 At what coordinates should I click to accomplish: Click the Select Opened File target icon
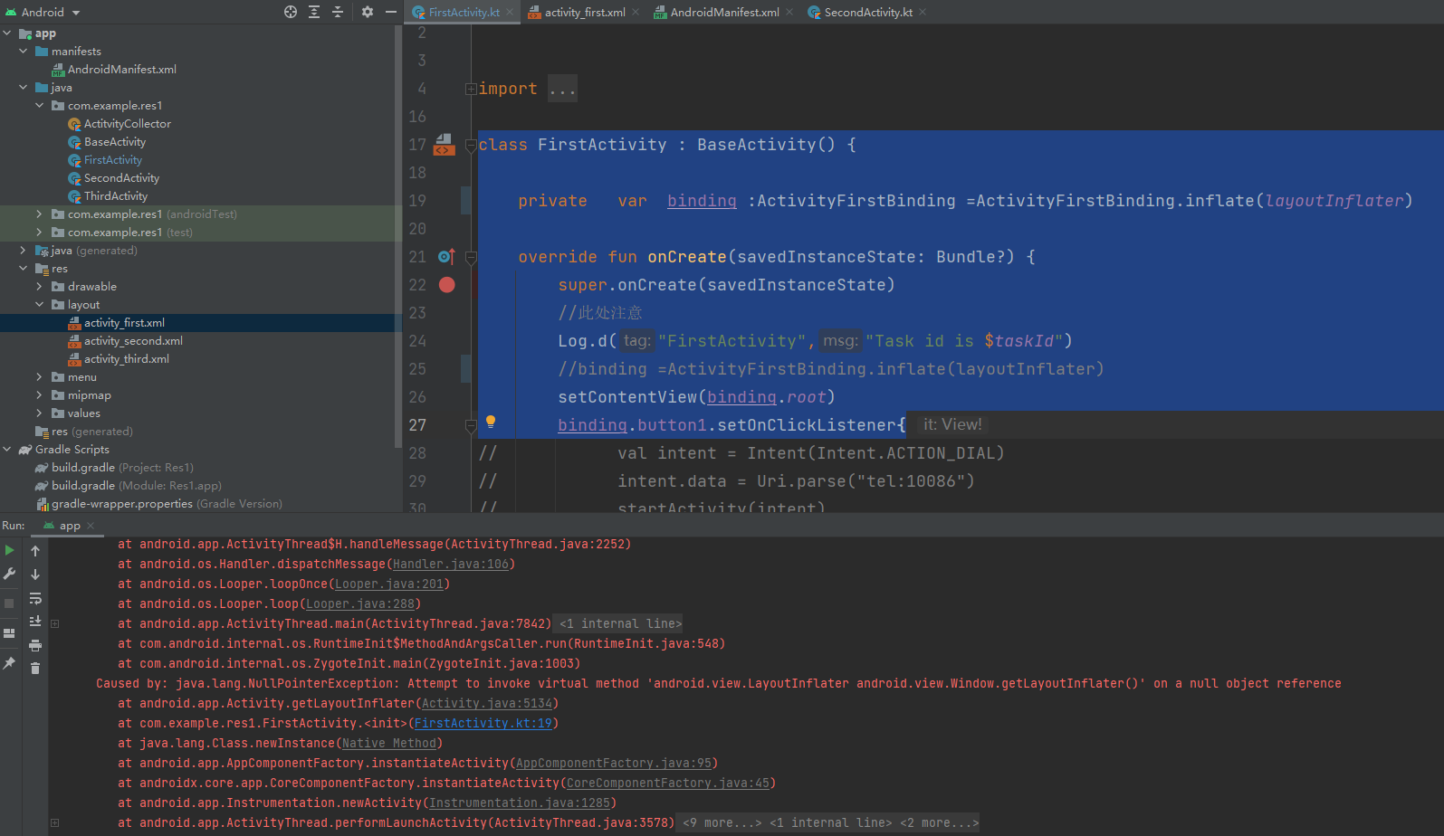coord(291,12)
